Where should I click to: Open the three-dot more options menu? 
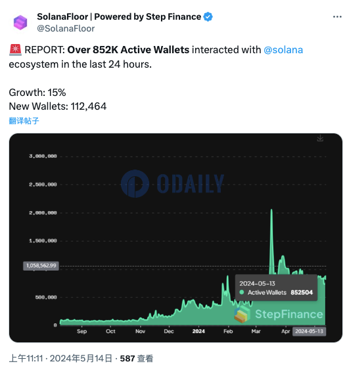[337, 16]
